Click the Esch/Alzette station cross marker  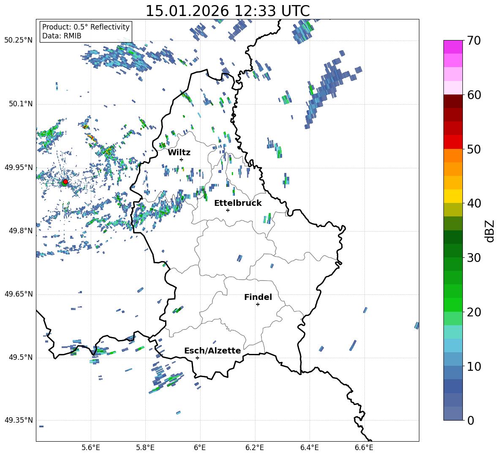pos(197,358)
